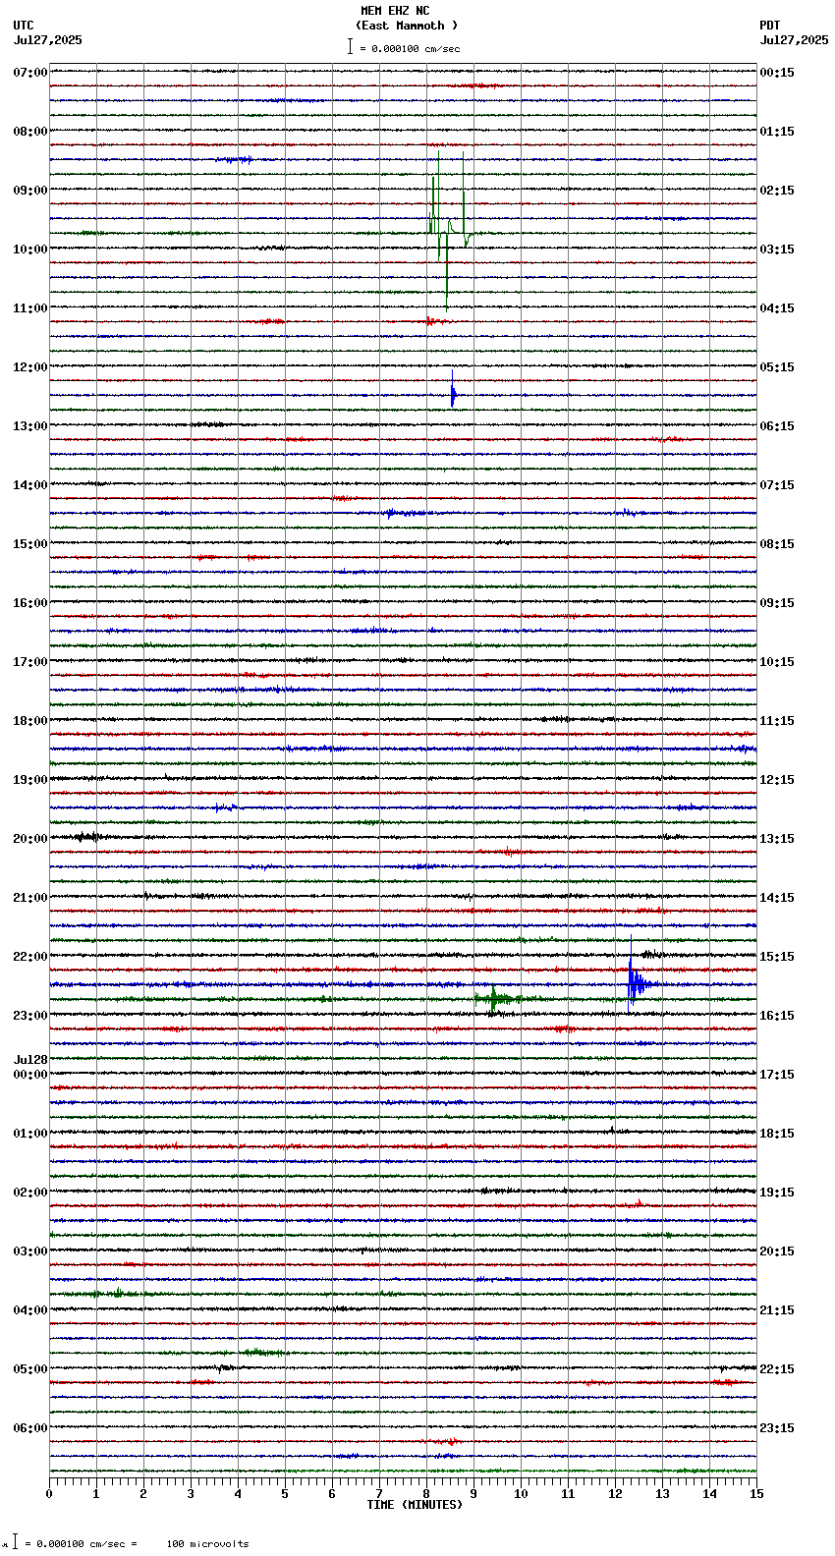Viewport: 835px width, 1556px height.
Task: Click the 03:00 UTC time label
Action: click(x=30, y=1251)
